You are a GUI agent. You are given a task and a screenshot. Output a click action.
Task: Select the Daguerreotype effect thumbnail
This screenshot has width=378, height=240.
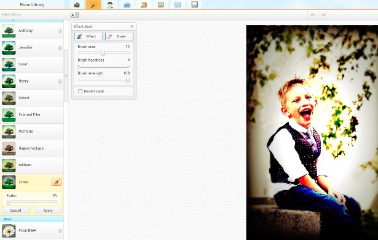click(9, 148)
